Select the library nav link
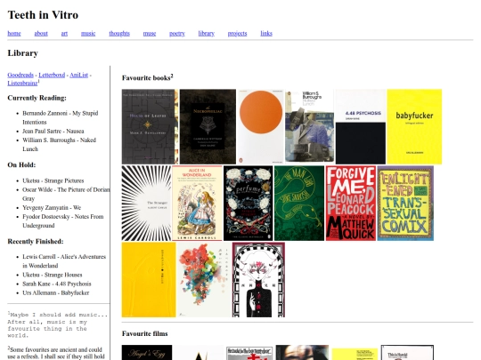The height and width of the screenshot is (360, 481). click(x=206, y=34)
